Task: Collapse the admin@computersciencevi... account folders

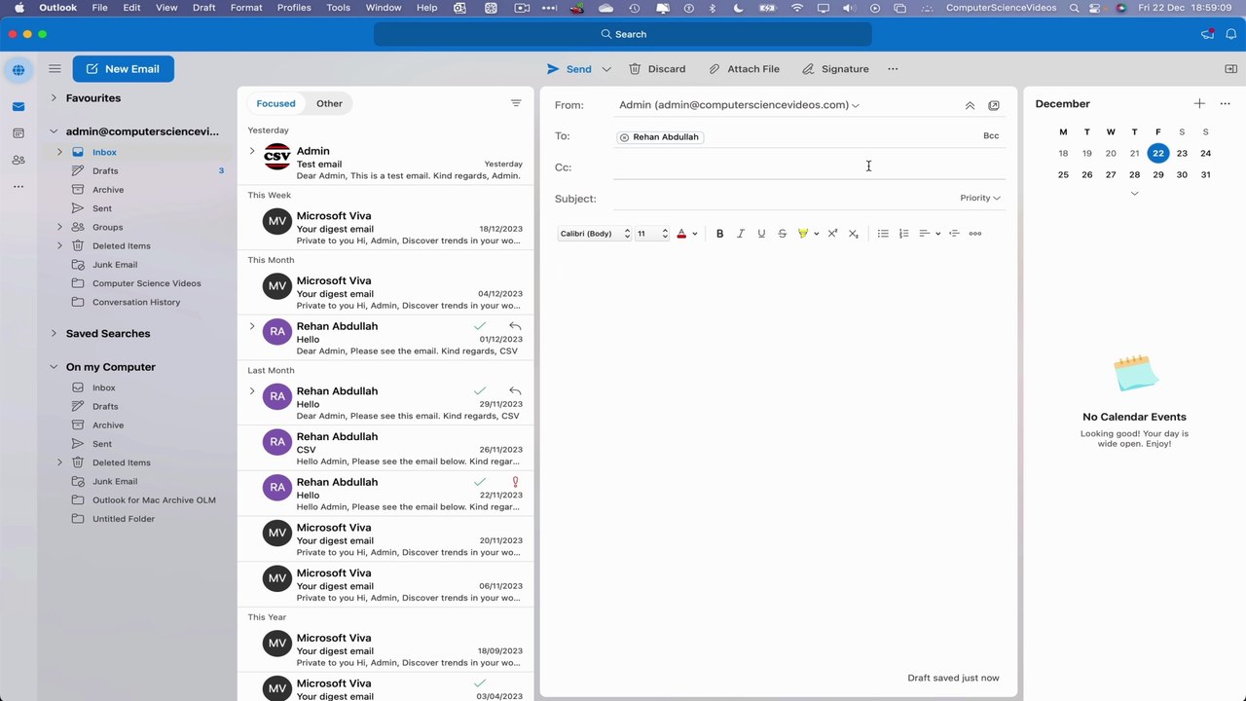Action: point(54,131)
